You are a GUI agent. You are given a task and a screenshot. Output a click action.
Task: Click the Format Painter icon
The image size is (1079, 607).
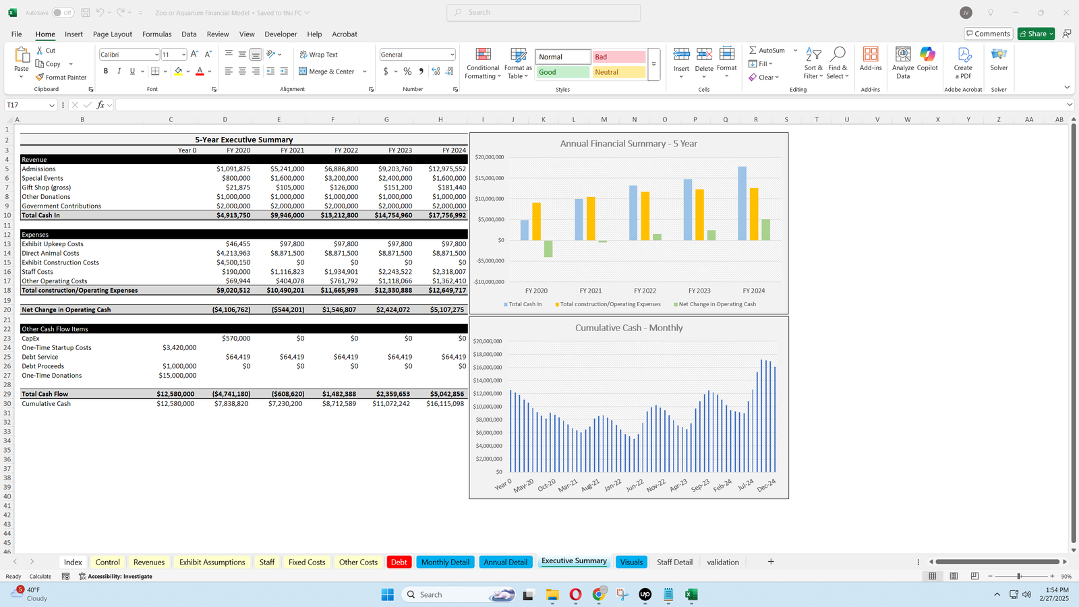click(x=40, y=78)
